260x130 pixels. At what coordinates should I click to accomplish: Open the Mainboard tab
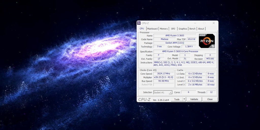click(152, 29)
